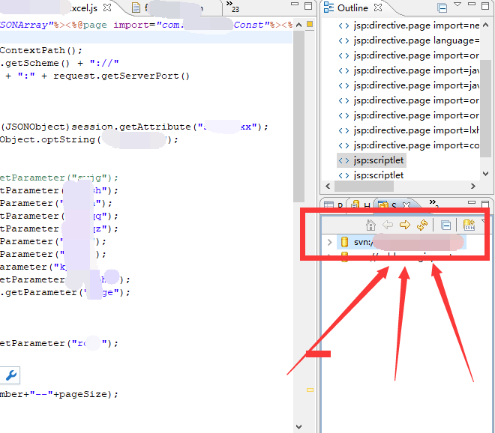
Task: Click the editor vertical scrollbar thumb
Action: [x=298, y=116]
